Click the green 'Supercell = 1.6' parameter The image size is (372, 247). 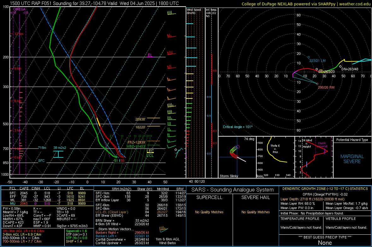click(76, 231)
